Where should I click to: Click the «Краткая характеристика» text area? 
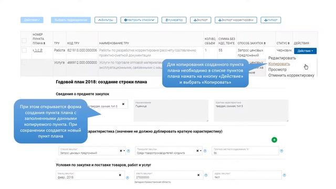[251, 111]
